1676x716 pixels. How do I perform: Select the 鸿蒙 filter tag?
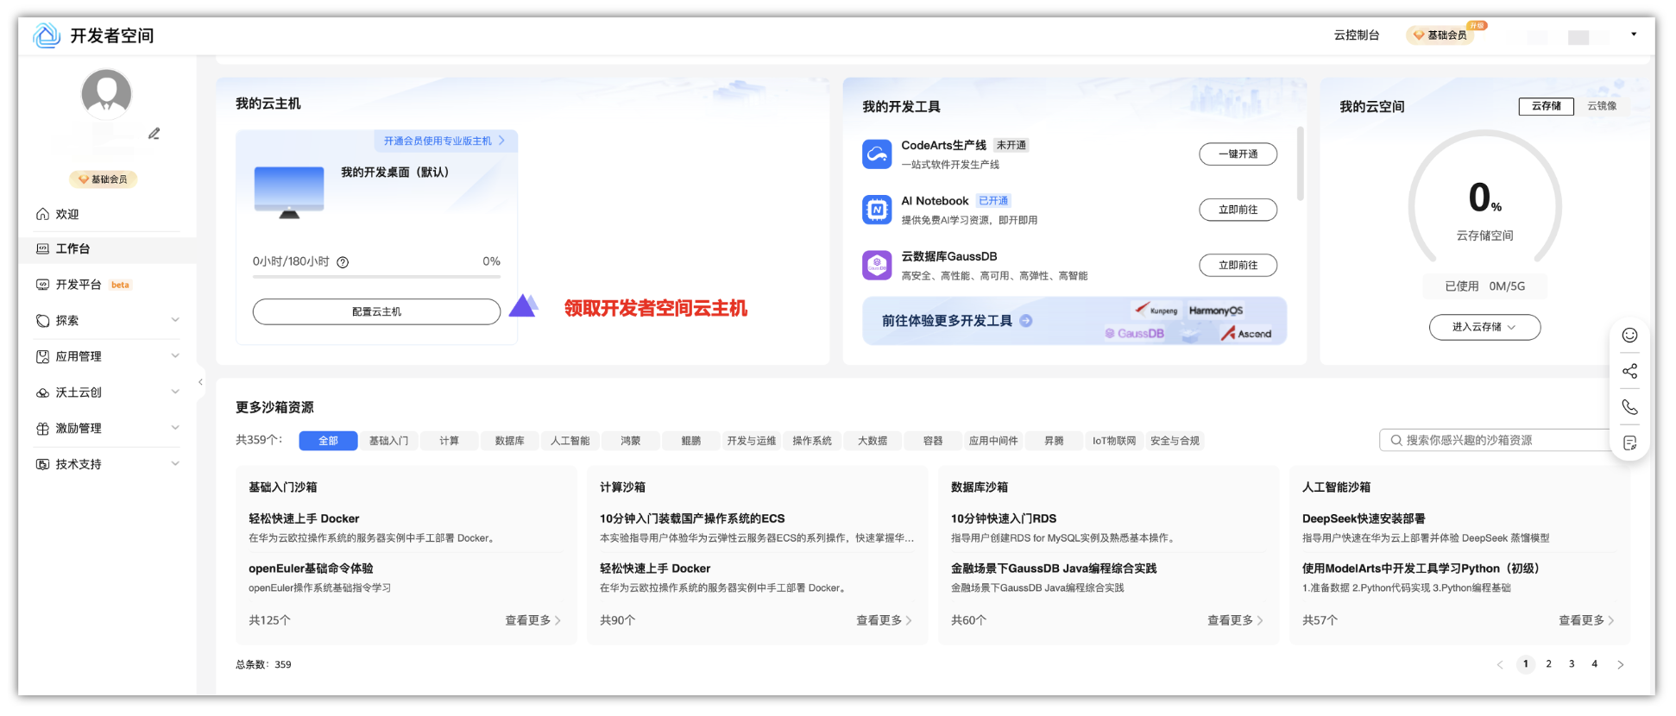(630, 441)
